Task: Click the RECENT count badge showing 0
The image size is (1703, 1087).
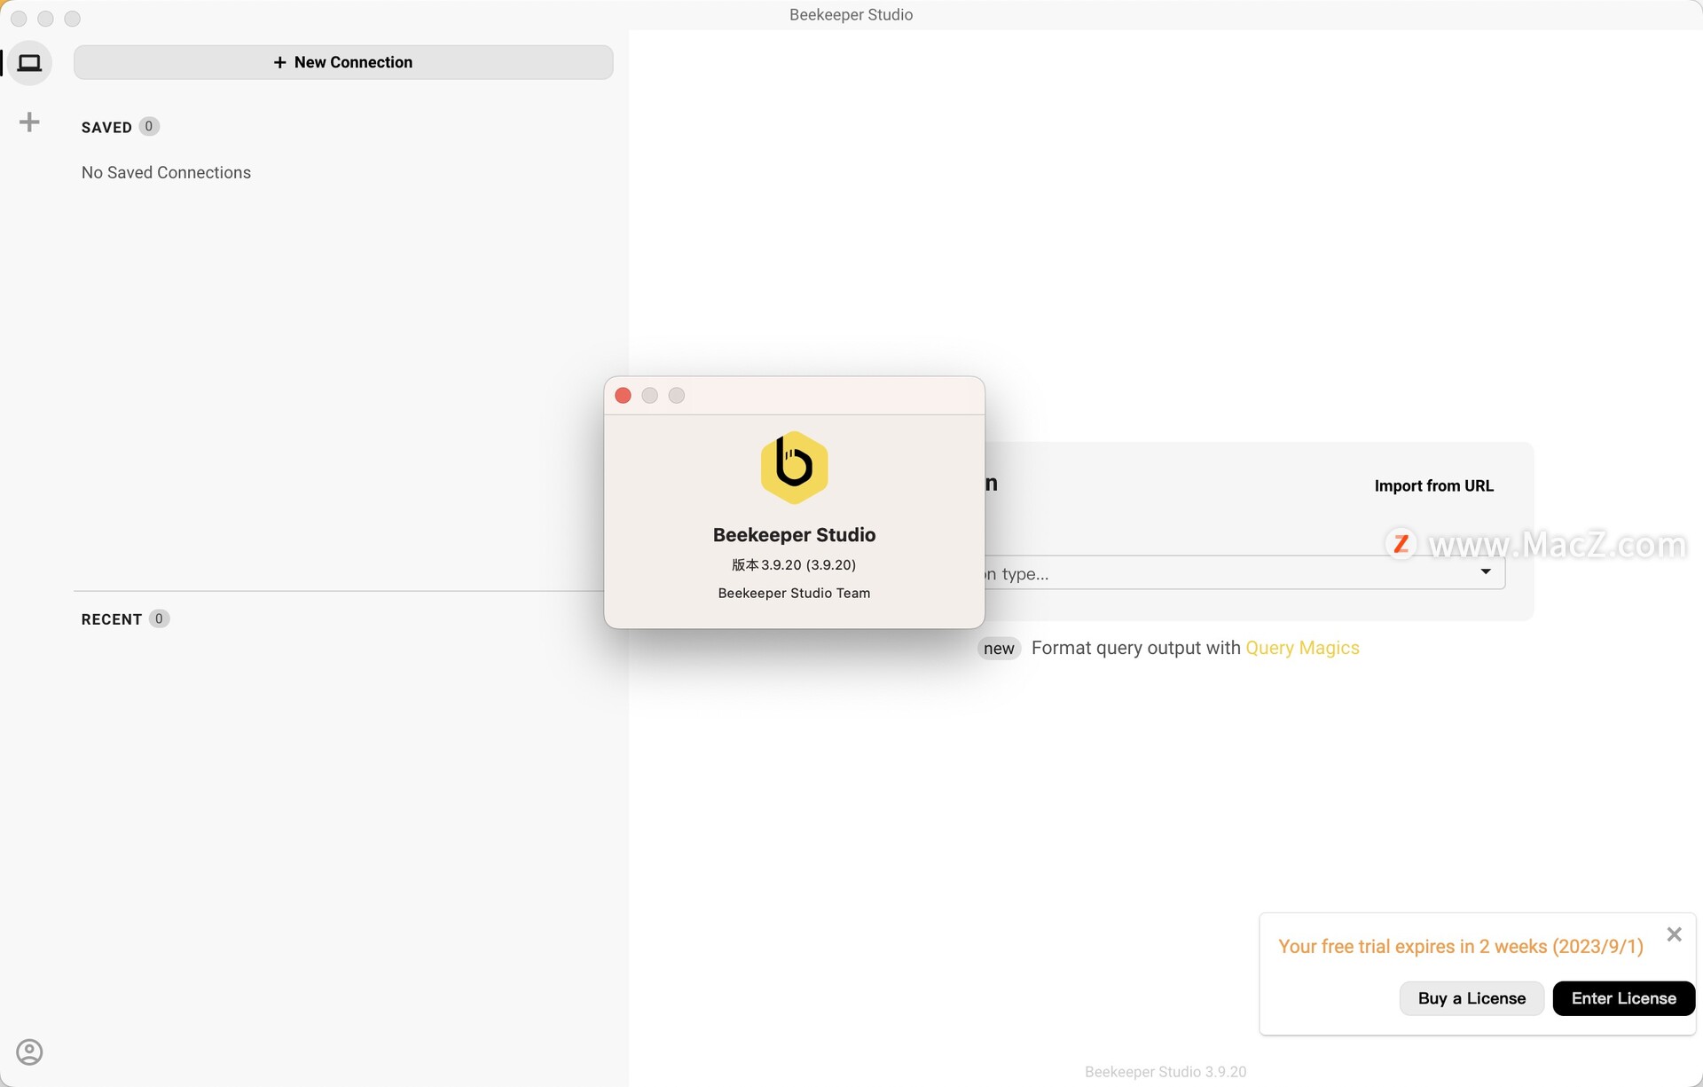Action: click(x=159, y=618)
